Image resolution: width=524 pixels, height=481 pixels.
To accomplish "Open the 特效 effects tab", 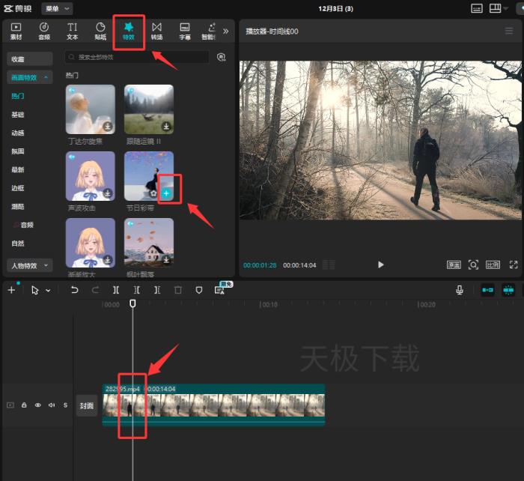I will [x=128, y=30].
